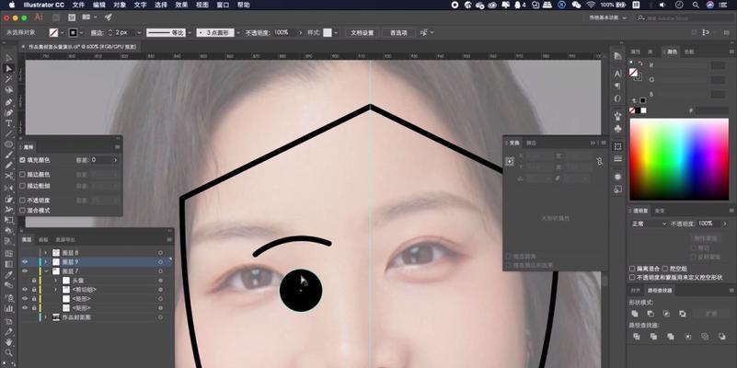Enable the 挖空组 checkbox
The height and width of the screenshot is (368, 737).
tap(665, 269)
